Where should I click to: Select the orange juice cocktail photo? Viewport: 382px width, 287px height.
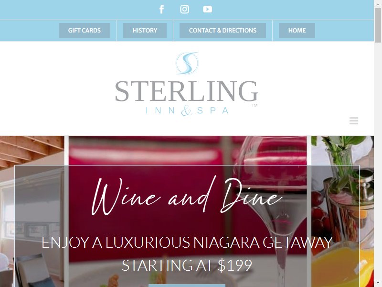(342, 211)
